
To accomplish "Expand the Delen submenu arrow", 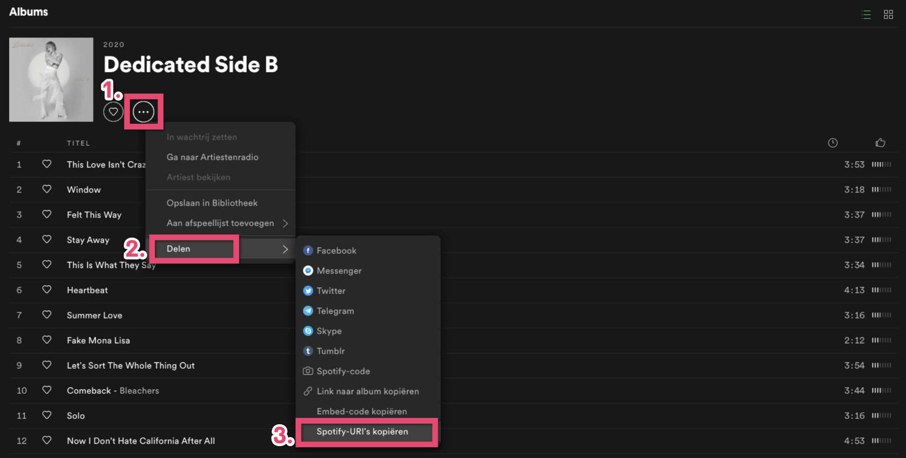I will (x=285, y=249).
